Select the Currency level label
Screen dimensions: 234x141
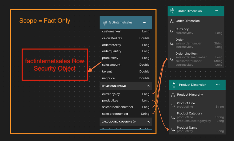pyautogui.click(x=182, y=29)
